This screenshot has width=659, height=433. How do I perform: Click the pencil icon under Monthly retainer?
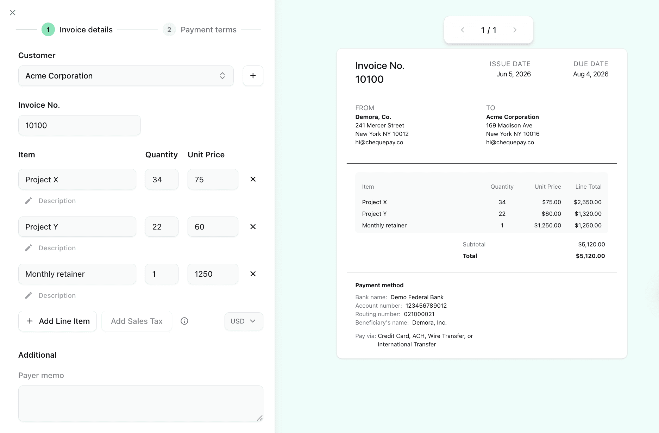click(x=29, y=295)
